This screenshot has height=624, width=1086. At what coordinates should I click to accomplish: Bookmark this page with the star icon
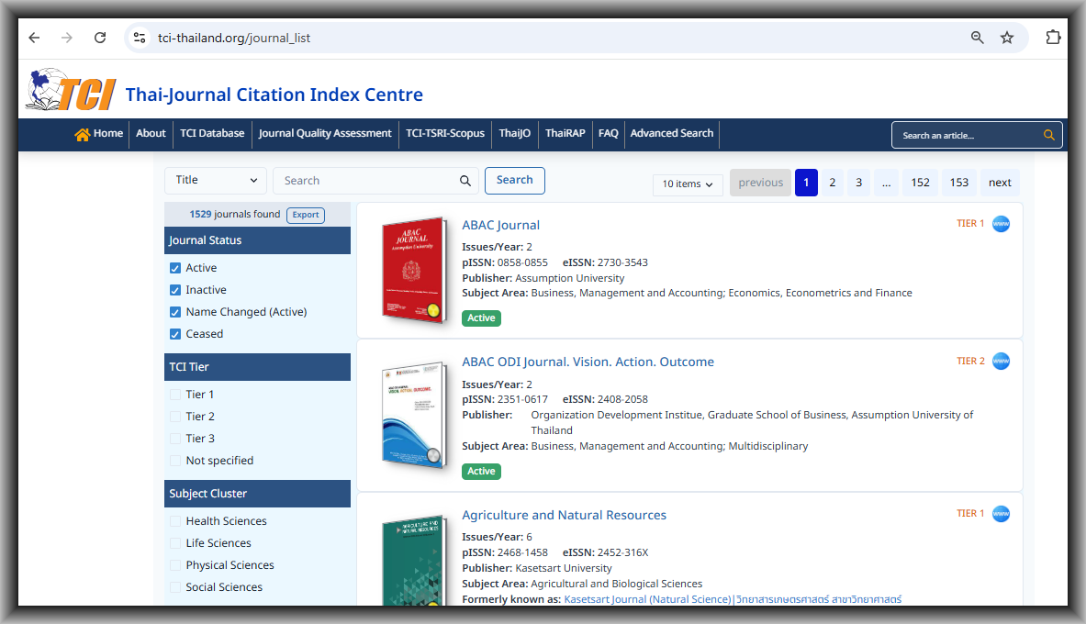click(1007, 38)
